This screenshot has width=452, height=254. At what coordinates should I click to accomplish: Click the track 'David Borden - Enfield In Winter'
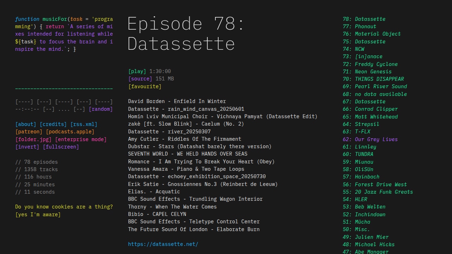pyautogui.click(x=177, y=101)
